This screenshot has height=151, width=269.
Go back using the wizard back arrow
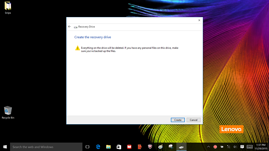point(69,27)
